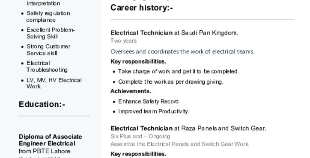Image resolution: width=310 pixels, height=158 pixels.
Task: Click LV, MV, HV Electrical Work item
Action: click(54, 83)
